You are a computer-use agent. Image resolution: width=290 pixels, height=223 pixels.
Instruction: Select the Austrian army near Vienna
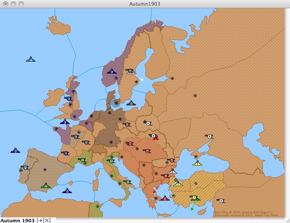[x=130, y=143]
